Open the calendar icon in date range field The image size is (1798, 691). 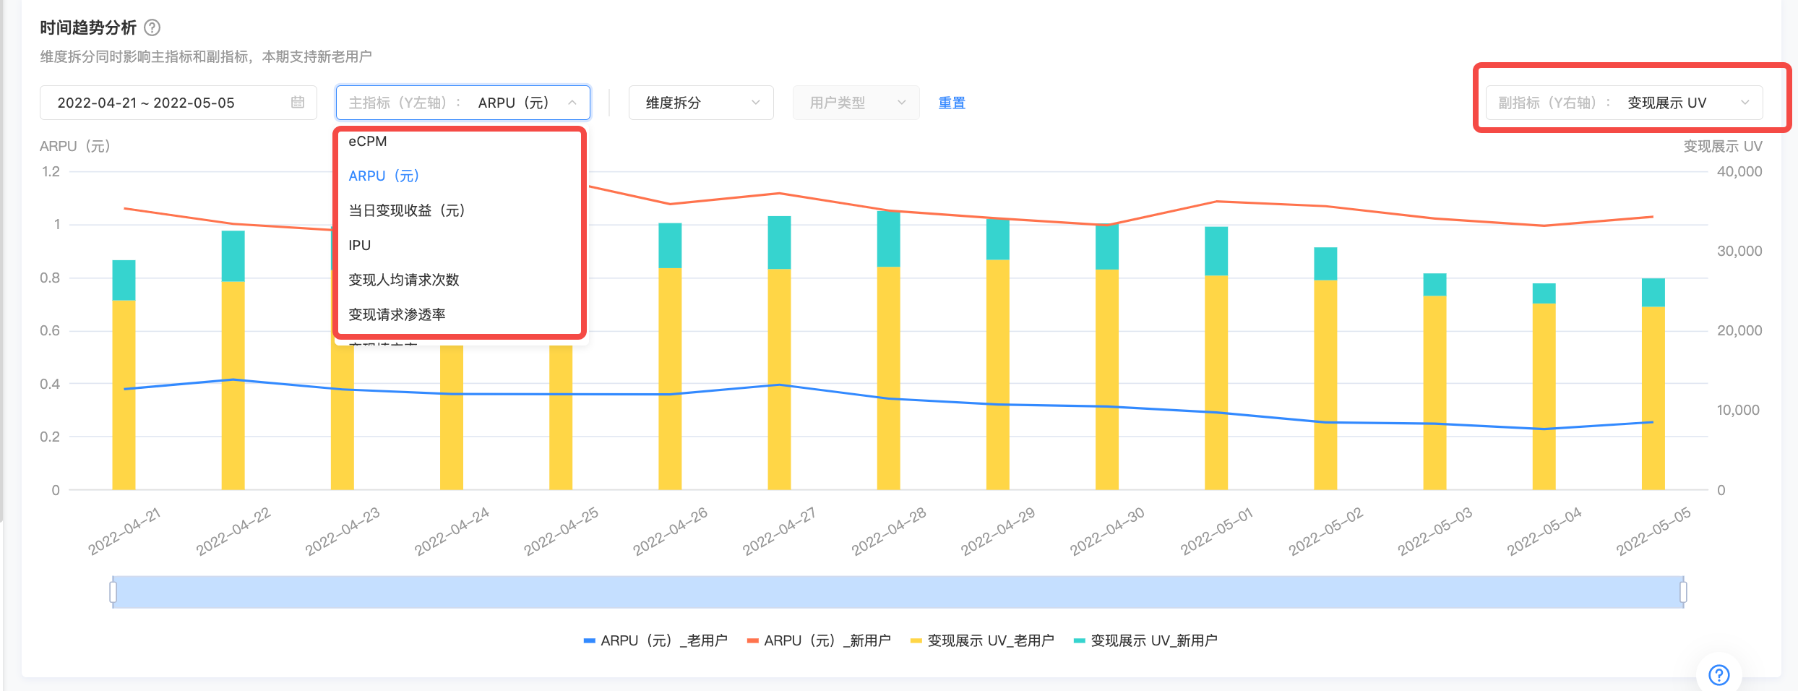click(x=298, y=103)
